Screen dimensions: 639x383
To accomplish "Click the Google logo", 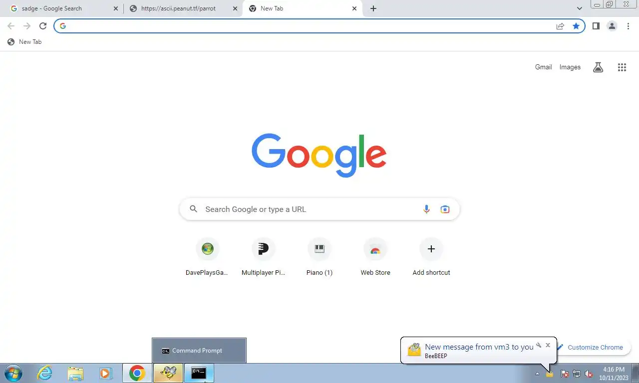I will 319,155.
